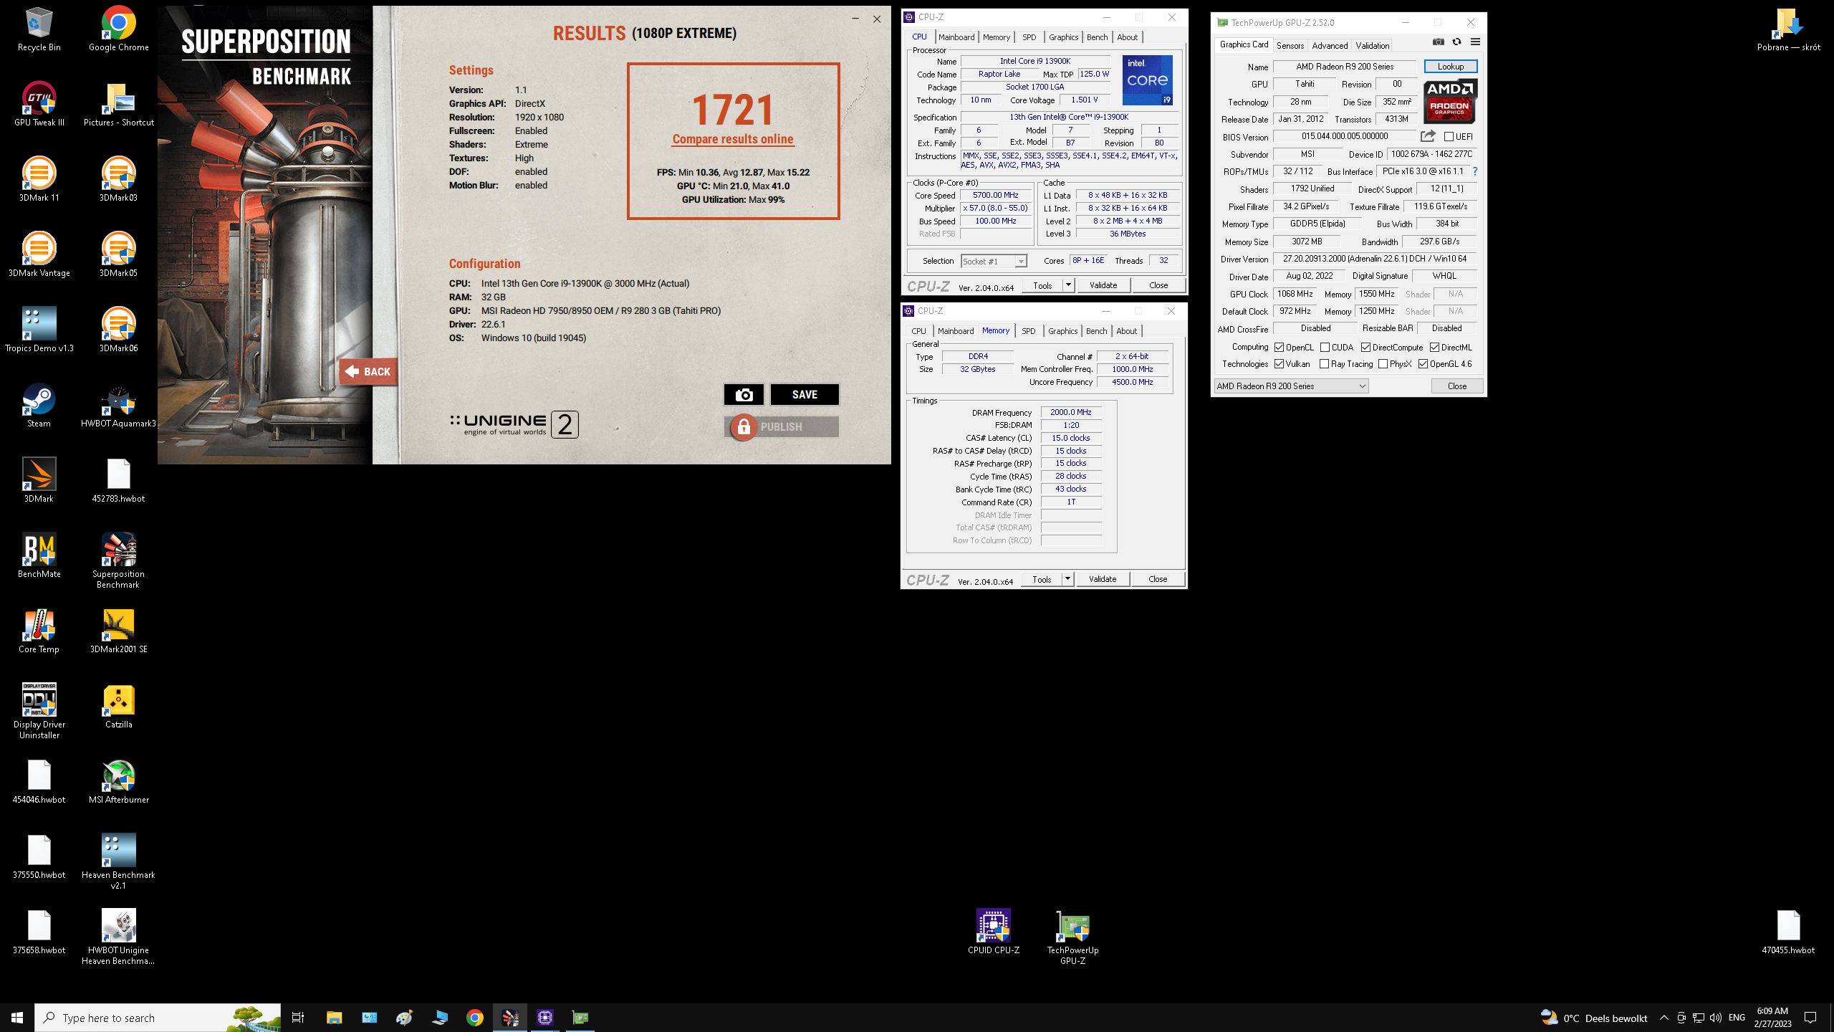Open the Tools dropdown arrow in upper CPU-Z
The image size is (1834, 1032).
(1067, 285)
